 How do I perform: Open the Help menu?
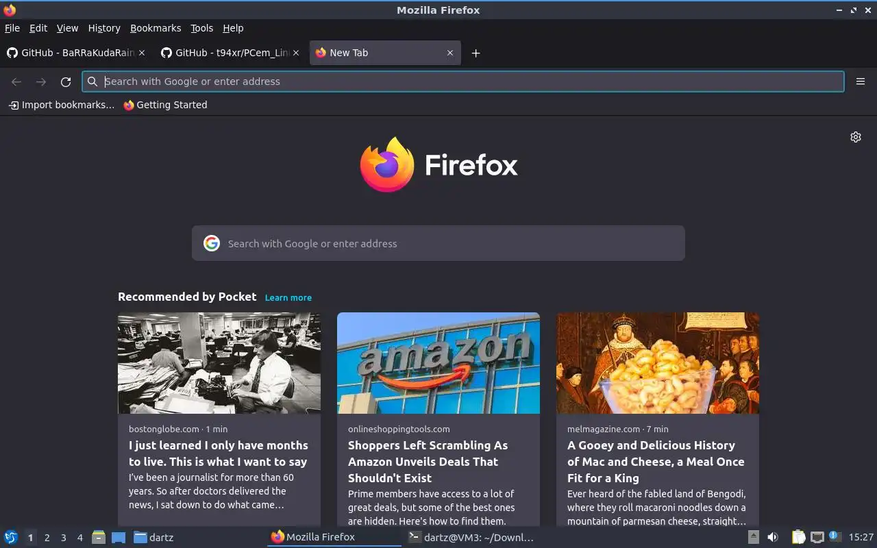[x=233, y=28]
